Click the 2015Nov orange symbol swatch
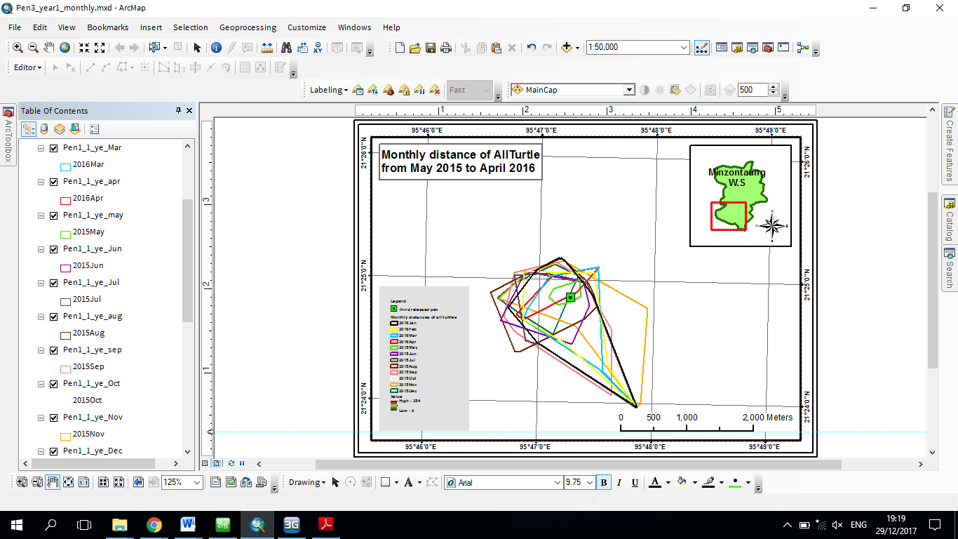 click(66, 436)
